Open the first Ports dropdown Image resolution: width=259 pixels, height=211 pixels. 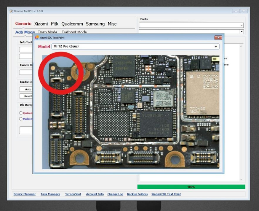tap(191, 25)
